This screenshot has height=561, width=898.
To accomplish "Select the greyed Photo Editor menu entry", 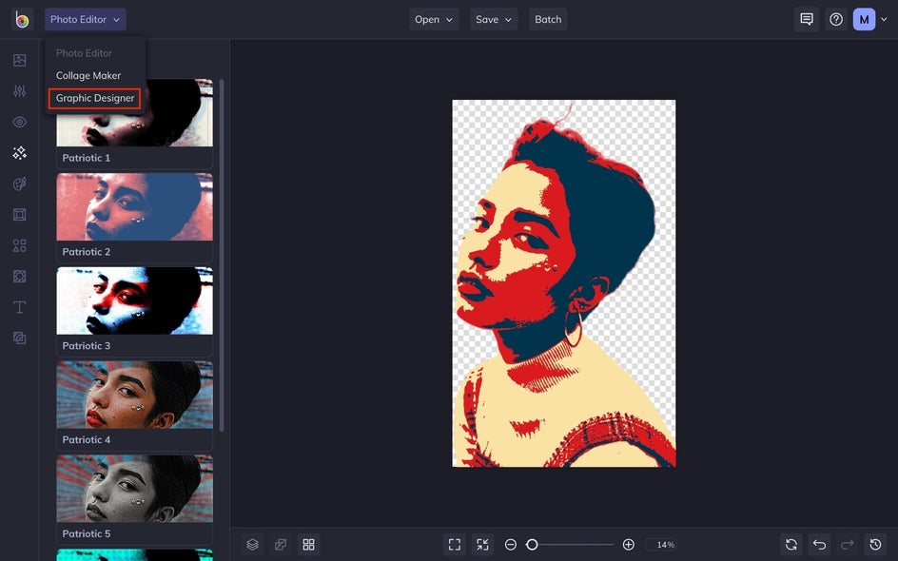I will (x=84, y=53).
